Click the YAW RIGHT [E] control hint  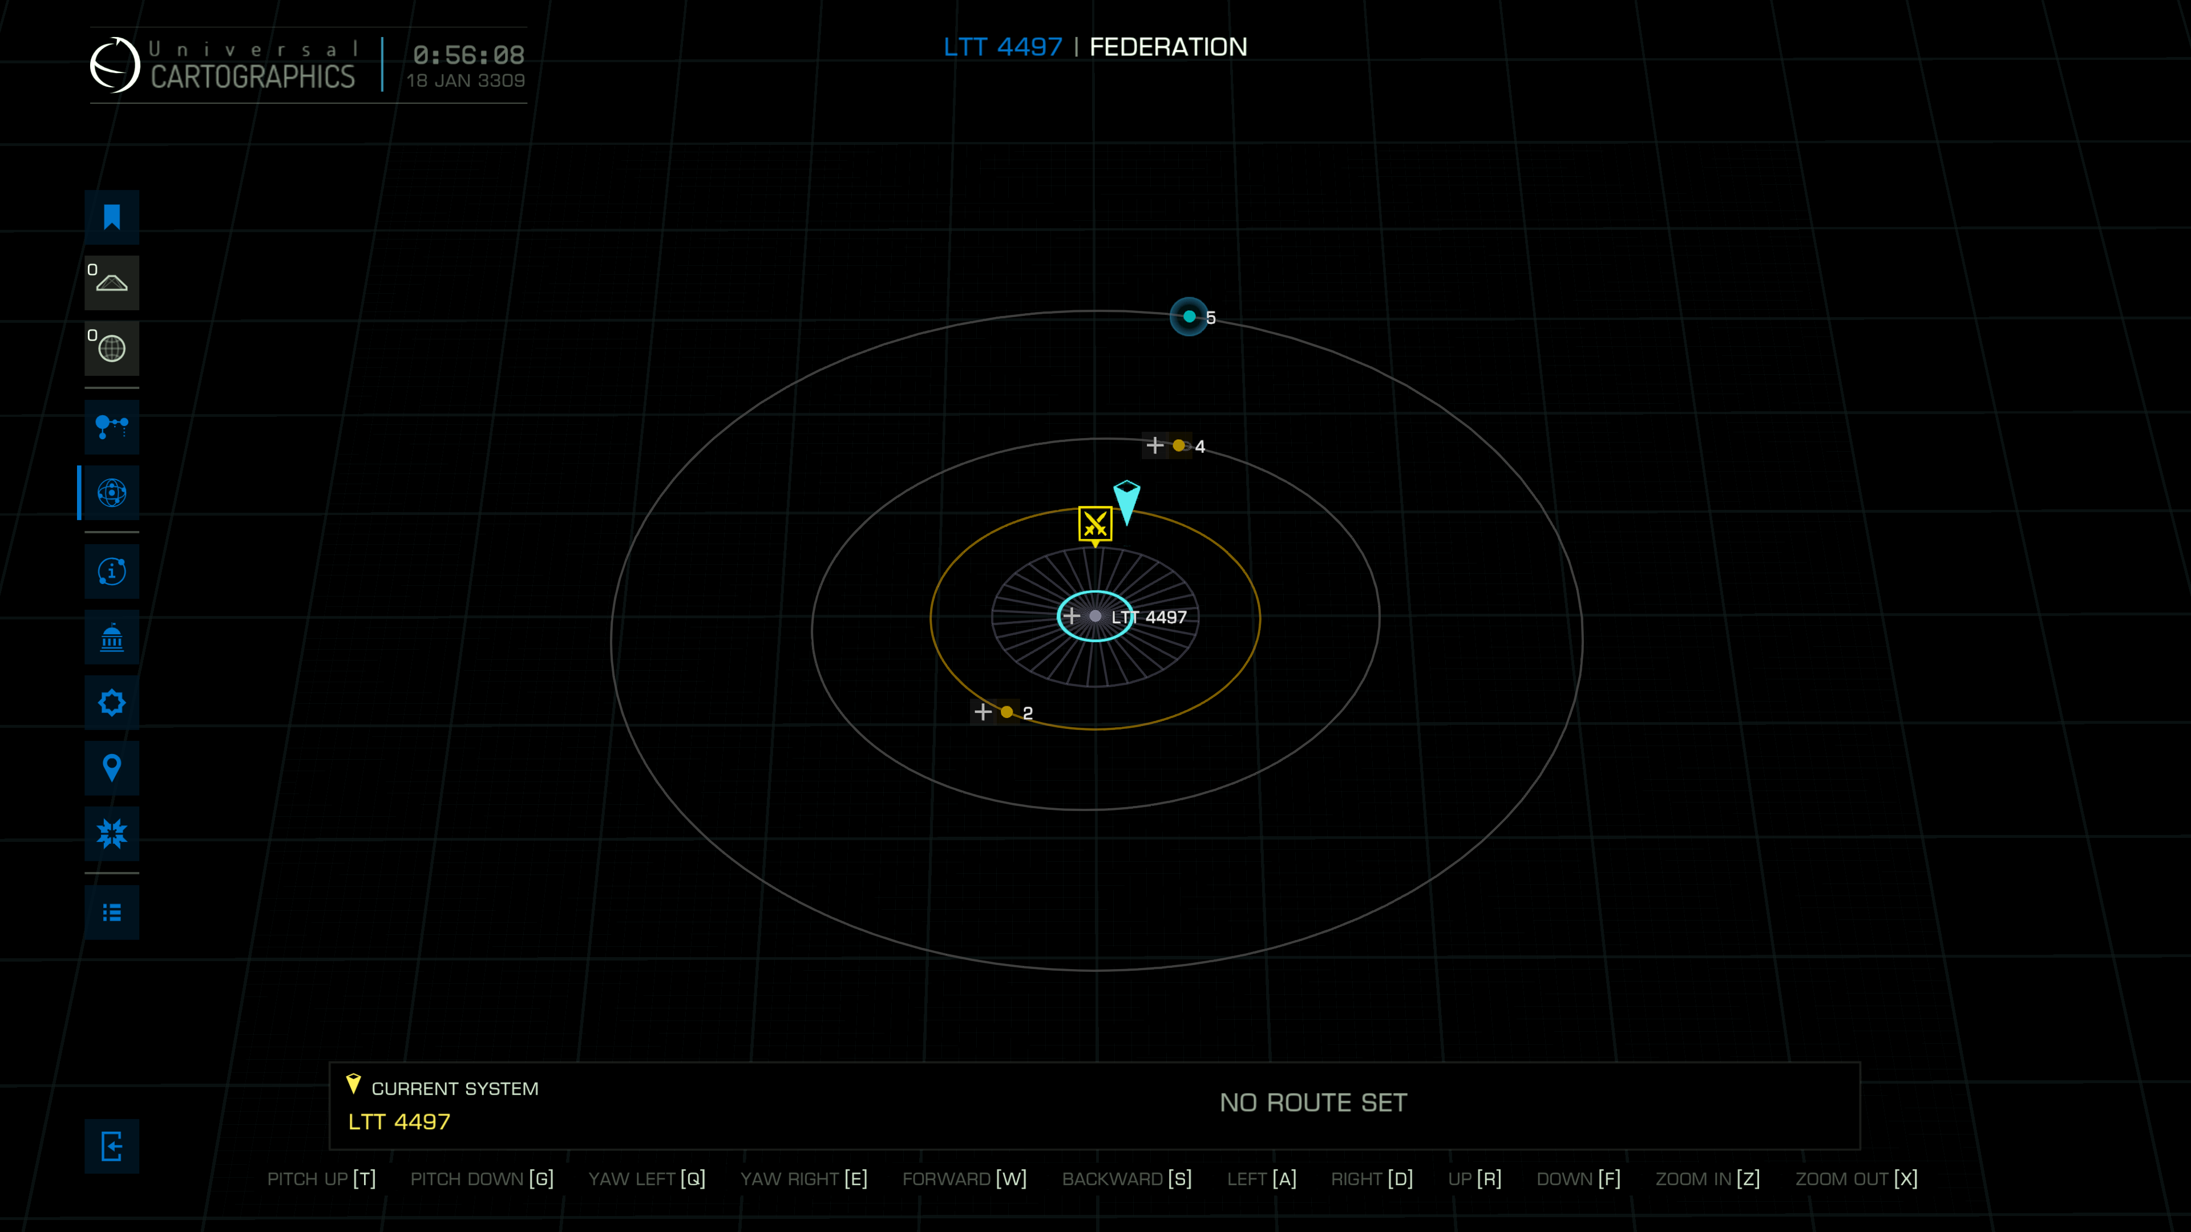804,1178
